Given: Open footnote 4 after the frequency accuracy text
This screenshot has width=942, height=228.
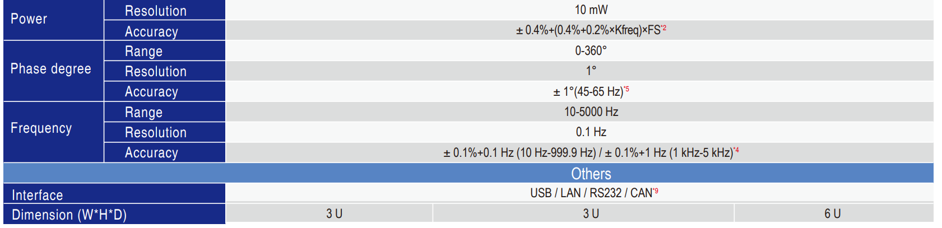Looking at the screenshot, I should pos(736,150).
